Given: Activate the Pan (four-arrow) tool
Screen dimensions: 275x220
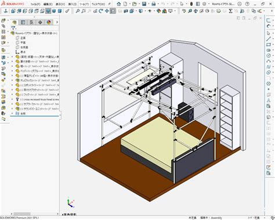Looking at the screenshot, I should click(107, 11).
